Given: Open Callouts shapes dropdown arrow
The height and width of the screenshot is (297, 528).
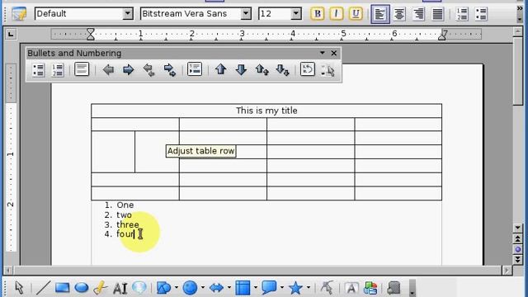Looking at the screenshot, I should pos(281,288).
